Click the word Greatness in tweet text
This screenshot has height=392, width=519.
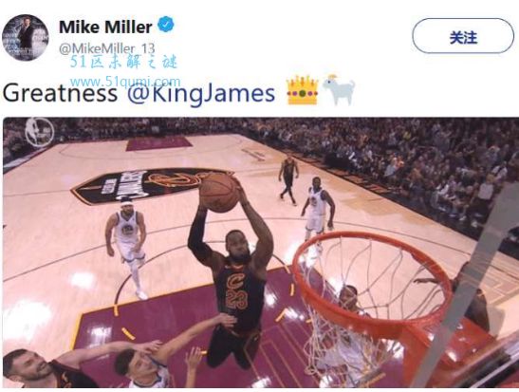[60, 93]
